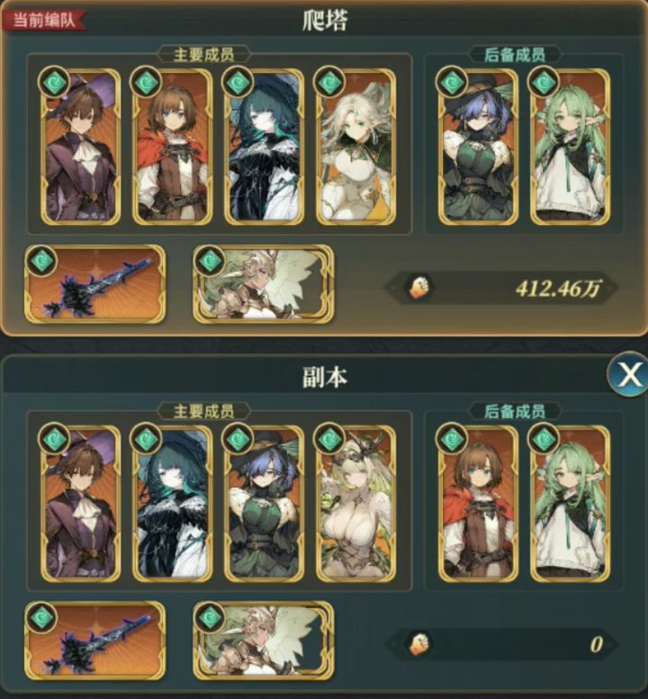Select purple-hat wizard in 爬塔 main members
The width and height of the screenshot is (648, 699).
tap(81, 147)
